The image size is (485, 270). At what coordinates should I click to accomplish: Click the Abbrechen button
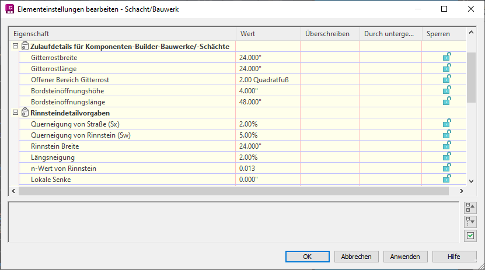click(357, 257)
